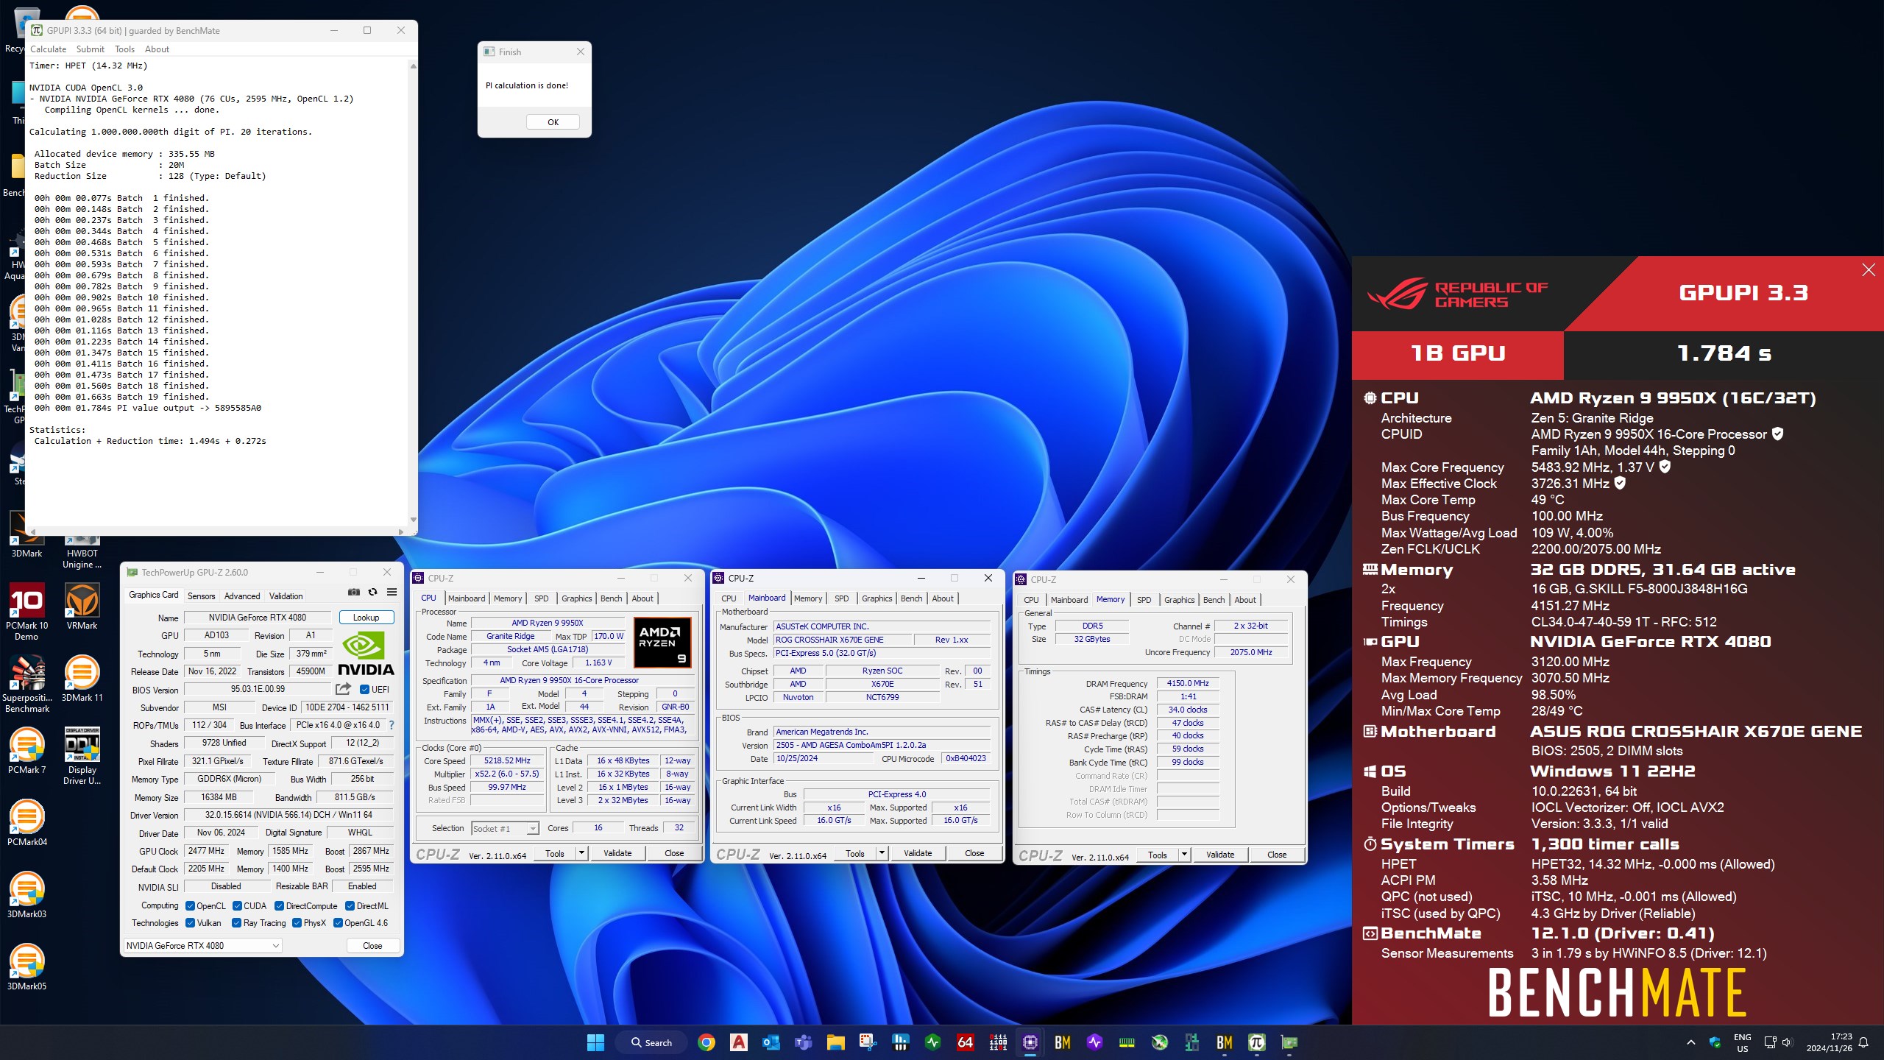Click Close in the CPU-Z Memory window
The image size is (1884, 1060).
1277,855
